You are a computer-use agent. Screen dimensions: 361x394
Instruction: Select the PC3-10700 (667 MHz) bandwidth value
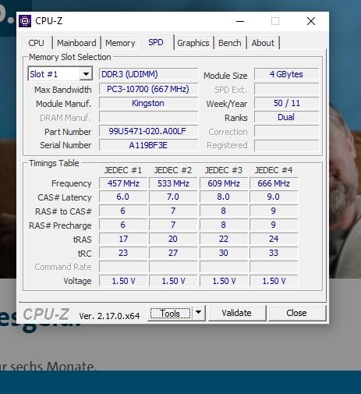pos(148,89)
